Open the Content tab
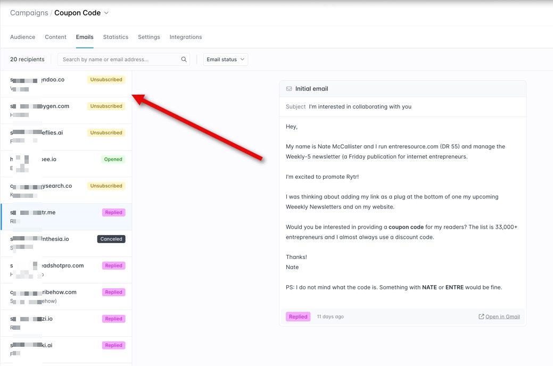 tap(55, 37)
